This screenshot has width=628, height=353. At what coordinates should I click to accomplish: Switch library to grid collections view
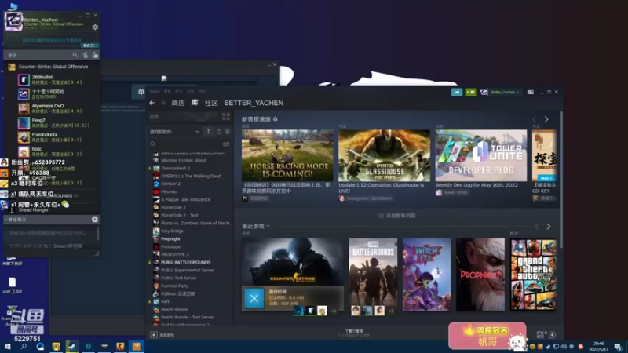click(226, 116)
